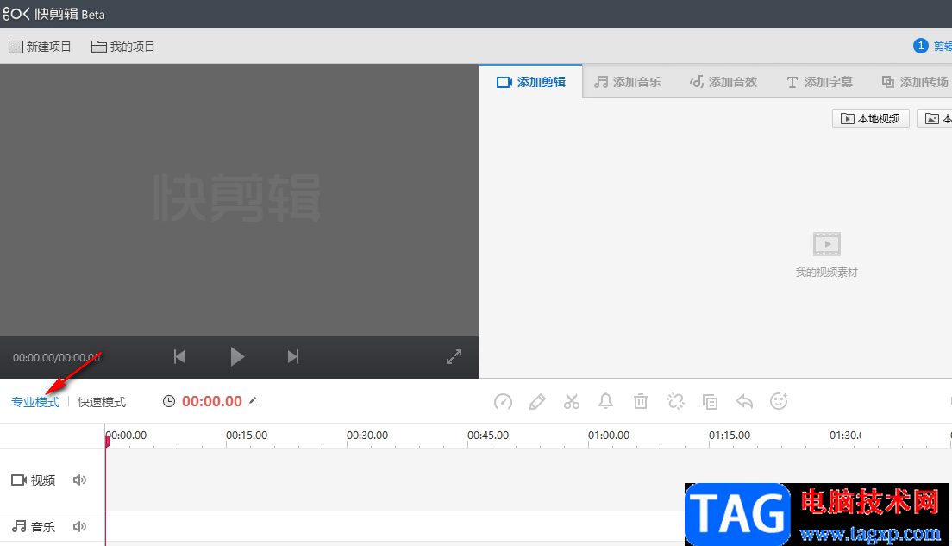Click the 01:00.00 mark on timeline ruler
The image size is (952, 546).
pyautogui.click(x=608, y=436)
